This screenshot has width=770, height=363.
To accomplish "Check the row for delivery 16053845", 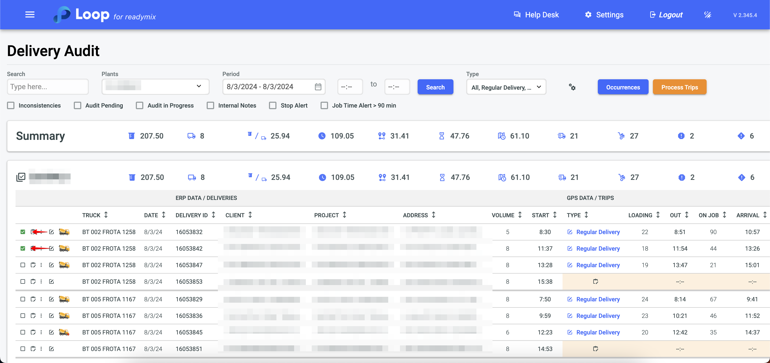I will (23, 332).
